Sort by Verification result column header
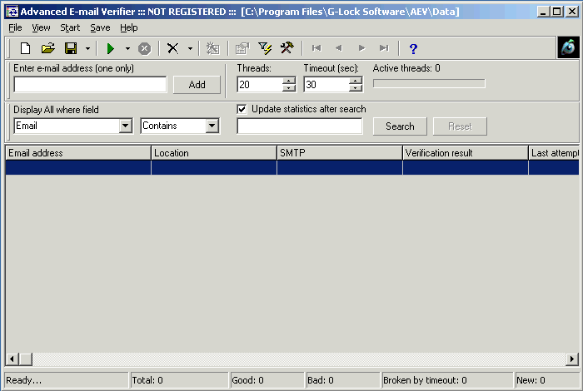583x391 pixels. (x=465, y=153)
